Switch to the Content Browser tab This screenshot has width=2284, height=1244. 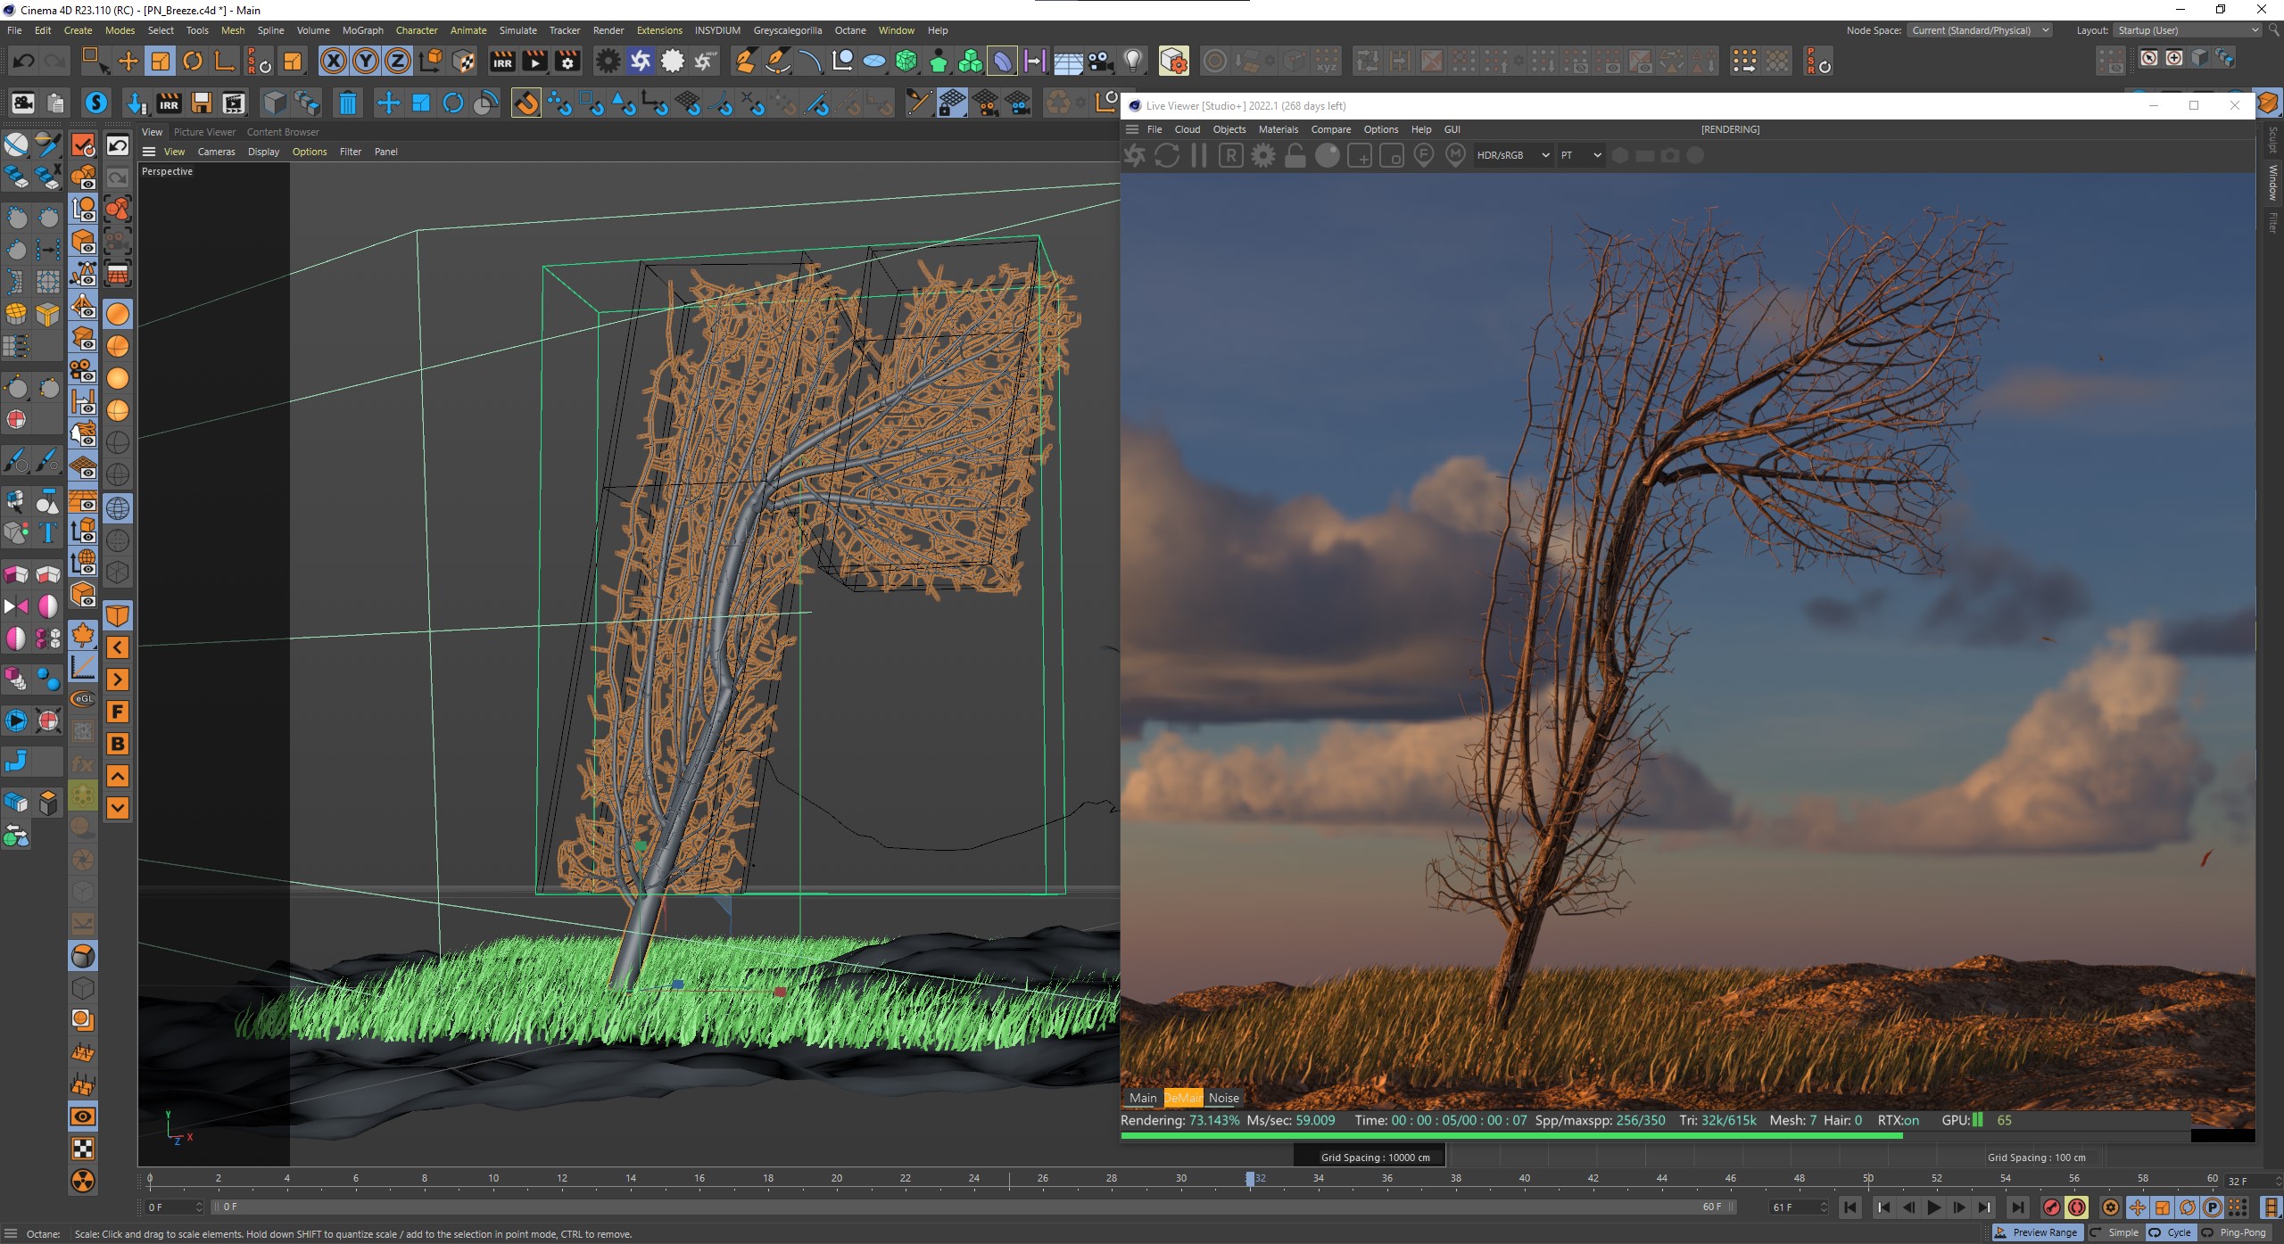(x=283, y=132)
